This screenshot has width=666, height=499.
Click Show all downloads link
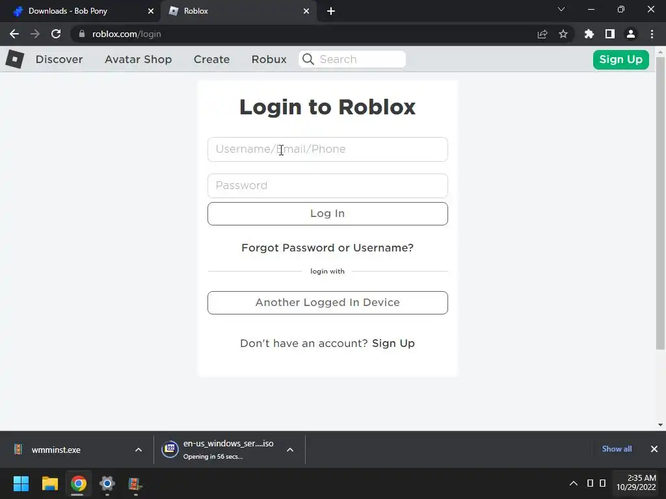[x=617, y=449]
